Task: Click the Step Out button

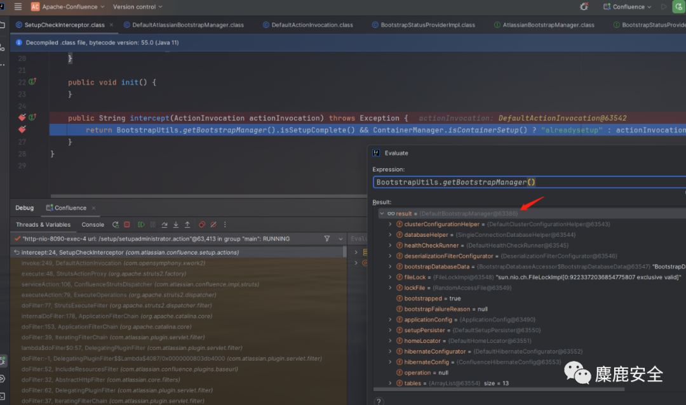Action: pyautogui.click(x=187, y=224)
